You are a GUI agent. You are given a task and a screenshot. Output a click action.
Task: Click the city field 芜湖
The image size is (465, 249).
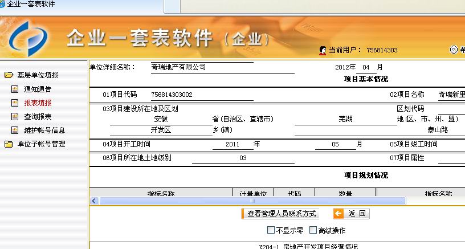pos(345,119)
